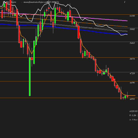
Task: Click the 'in 5 Days' text
Action: [x=133, y=120]
